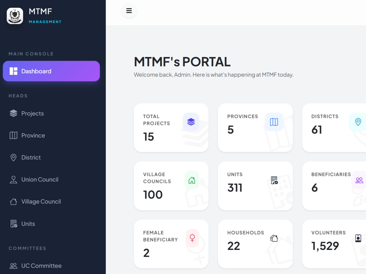Viewport: 366px width, 274px height.
Task: Click the map icon on the Provinces card
Action: [x=274, y=122]
